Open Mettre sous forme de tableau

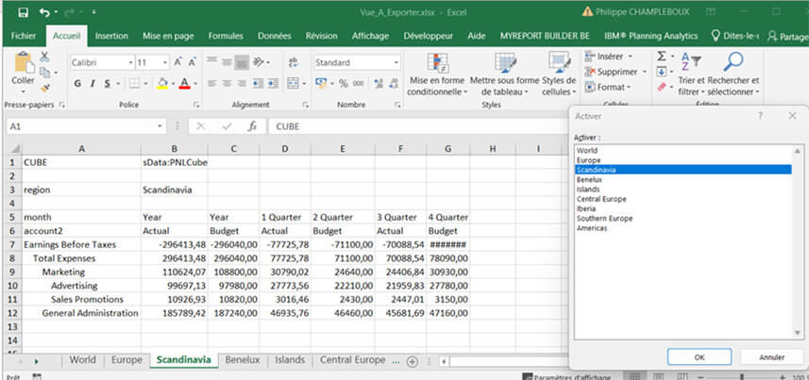[504, 74]
